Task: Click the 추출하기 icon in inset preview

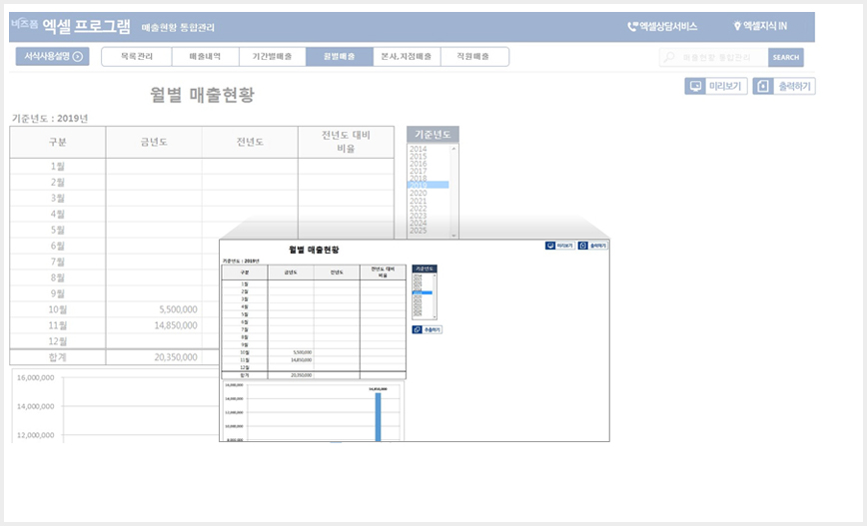Action: coord(418,329)
